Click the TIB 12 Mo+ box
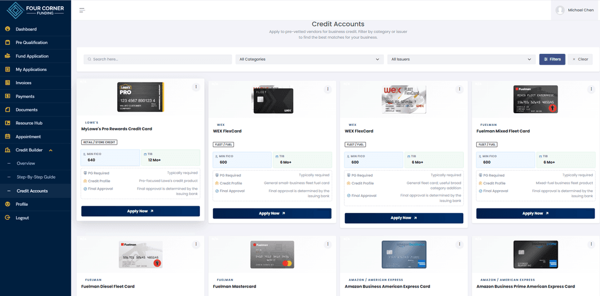Screen dimensions: 600x296 point(171,157)
